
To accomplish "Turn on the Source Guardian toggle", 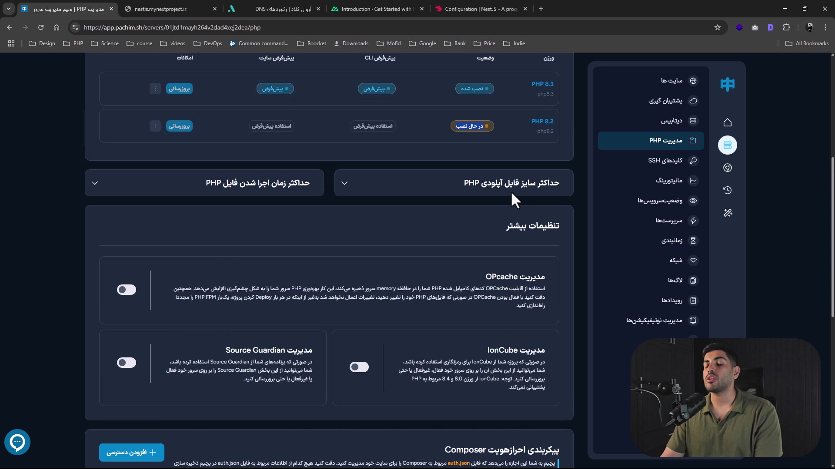I will coord(127,363).
